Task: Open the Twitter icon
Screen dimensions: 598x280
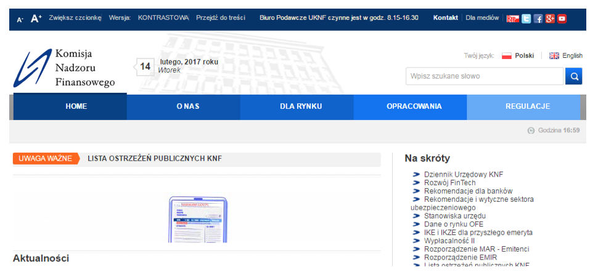Action: [526, 18]
